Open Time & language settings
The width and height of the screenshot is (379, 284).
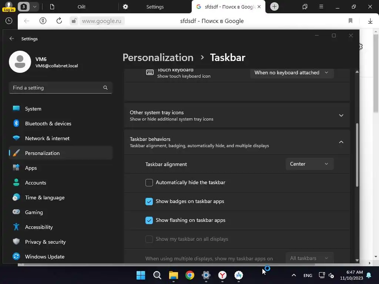pos(61,197)
